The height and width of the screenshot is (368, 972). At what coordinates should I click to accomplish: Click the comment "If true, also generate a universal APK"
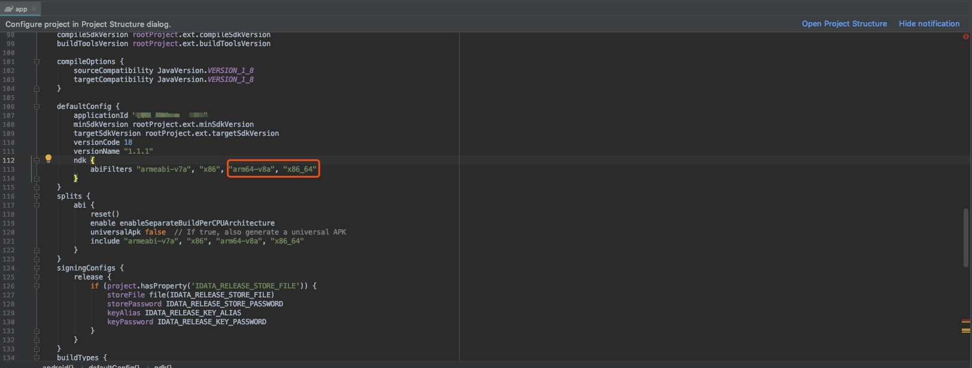coord(260,232)
